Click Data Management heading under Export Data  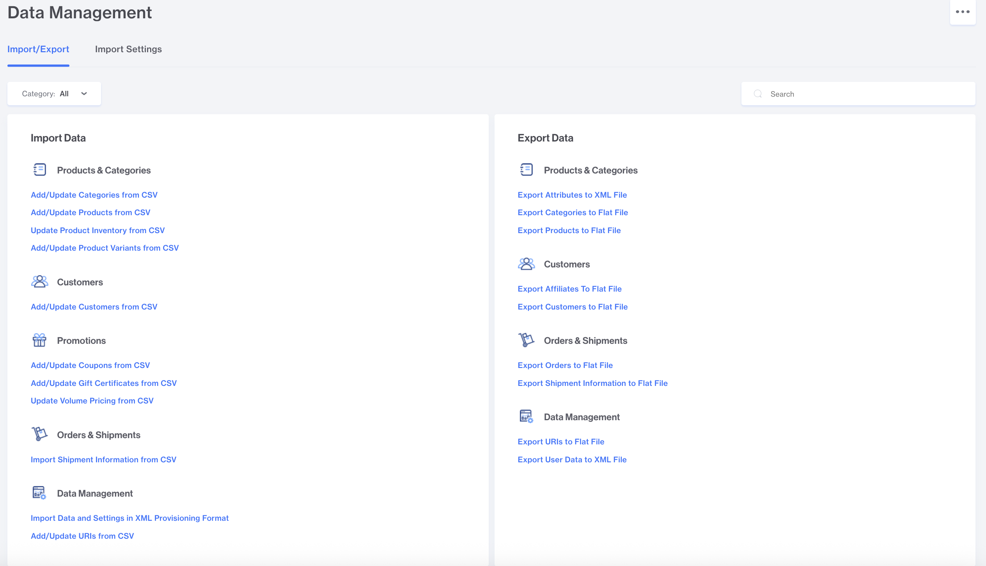(582, 417)
